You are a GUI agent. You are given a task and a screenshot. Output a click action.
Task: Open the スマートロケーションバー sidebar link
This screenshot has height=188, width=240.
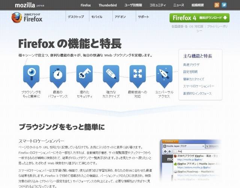[x=198, y=86]
